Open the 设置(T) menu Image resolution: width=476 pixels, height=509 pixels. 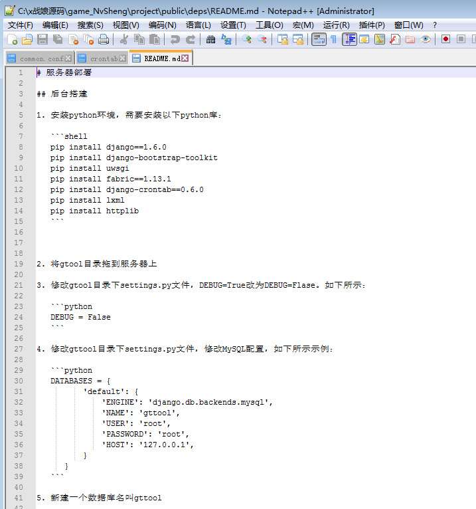[x=233, y=25]
